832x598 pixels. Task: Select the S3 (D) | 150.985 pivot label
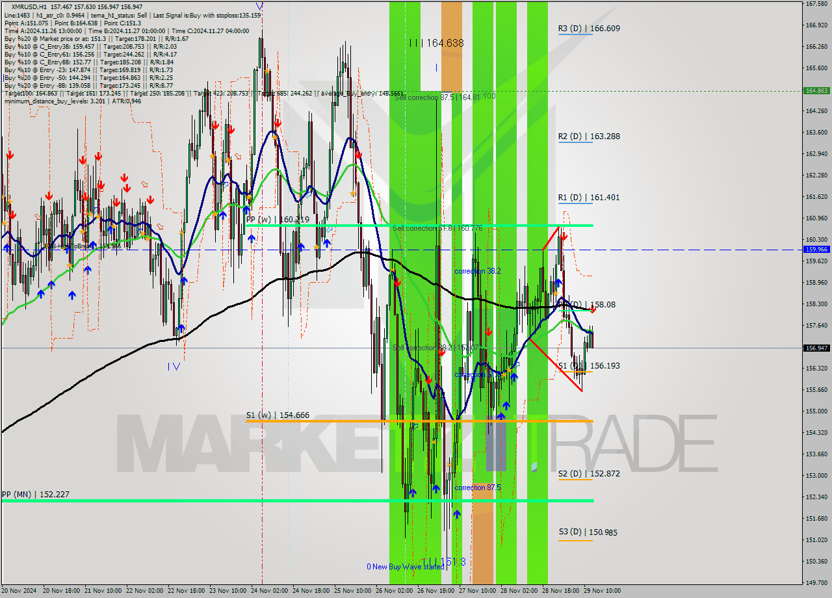(588, 532)
